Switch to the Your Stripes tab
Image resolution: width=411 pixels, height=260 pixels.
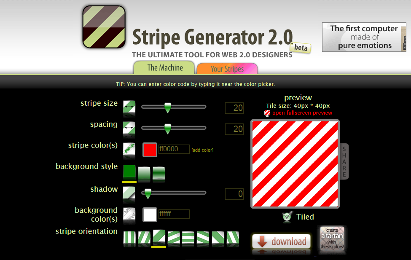coord(227,69)
